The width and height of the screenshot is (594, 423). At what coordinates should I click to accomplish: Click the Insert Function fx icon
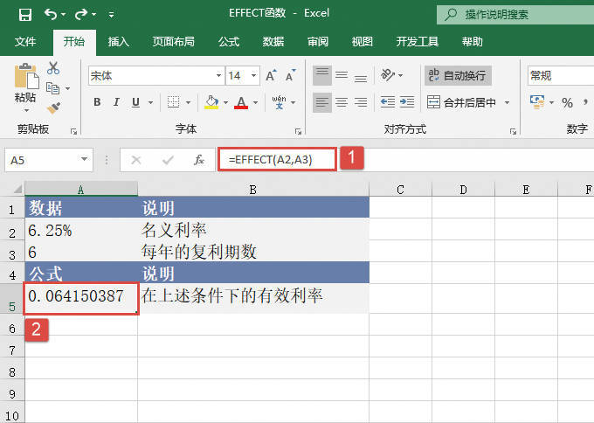click(199, 160)
